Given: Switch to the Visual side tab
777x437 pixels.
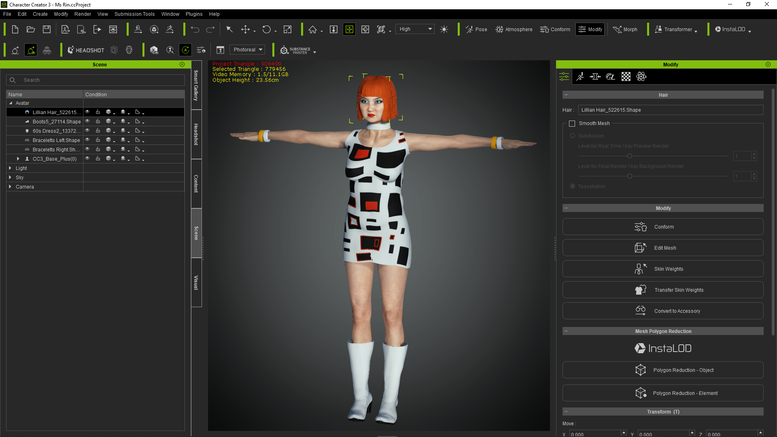Looking at the screenshot, I should (196, 282).
